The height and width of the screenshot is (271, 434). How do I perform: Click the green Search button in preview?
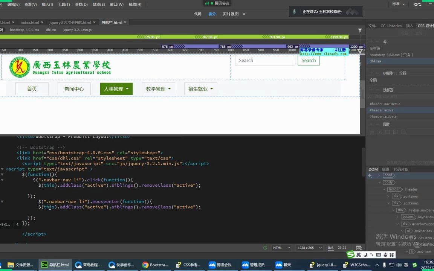[309, 60]
